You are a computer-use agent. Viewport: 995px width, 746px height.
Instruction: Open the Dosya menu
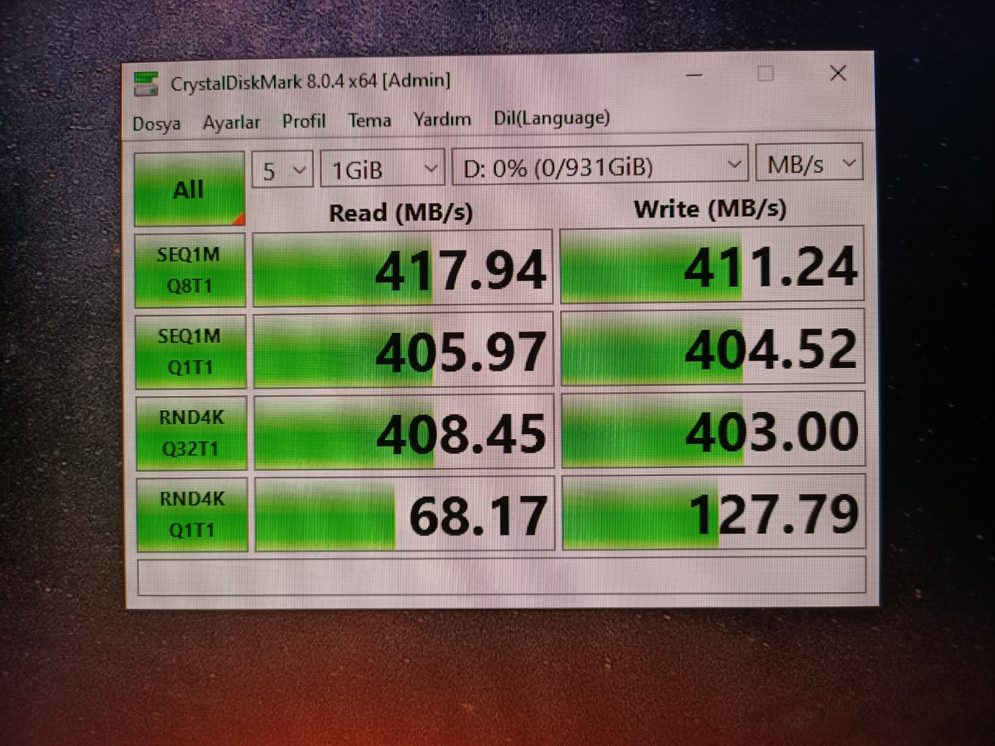(156, 124)
